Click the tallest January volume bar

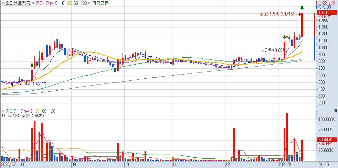[x=287, y=137]
